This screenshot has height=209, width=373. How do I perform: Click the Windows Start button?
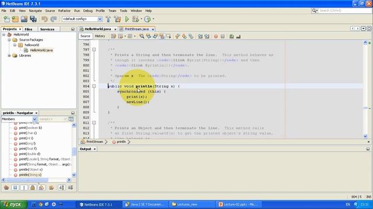tap(13, 204)
